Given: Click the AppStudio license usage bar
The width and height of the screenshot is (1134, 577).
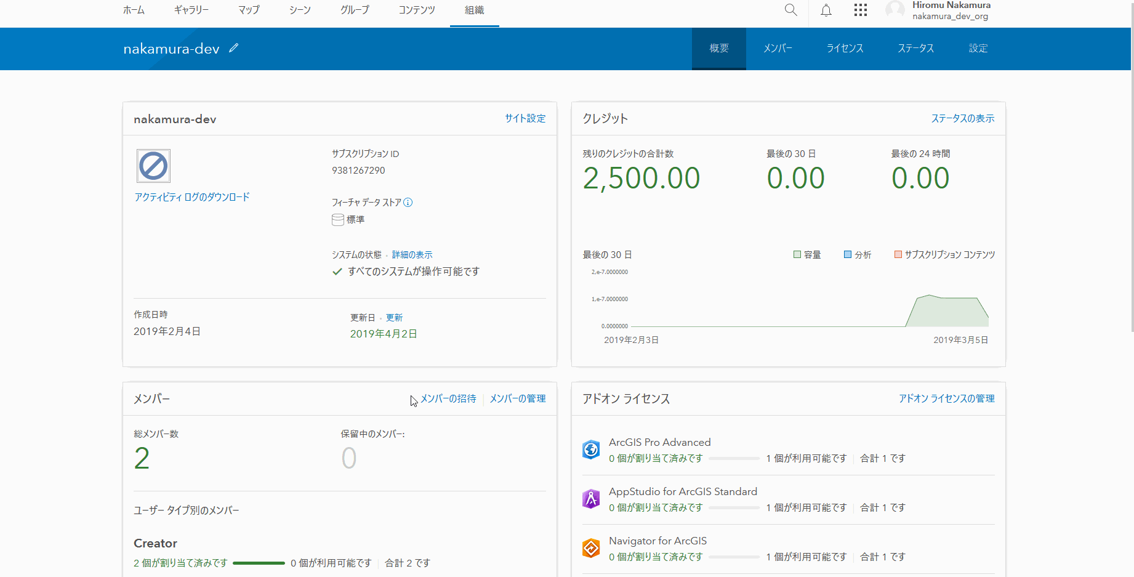Looking at the screenshot, I should click(734, 507).
